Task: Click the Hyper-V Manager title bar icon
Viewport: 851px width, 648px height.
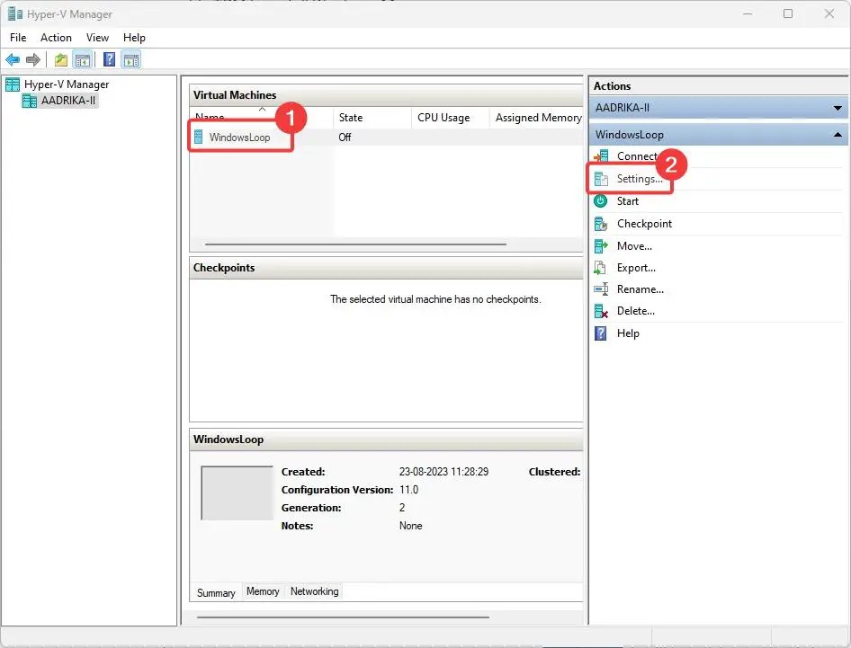Action: click(14, 13)
